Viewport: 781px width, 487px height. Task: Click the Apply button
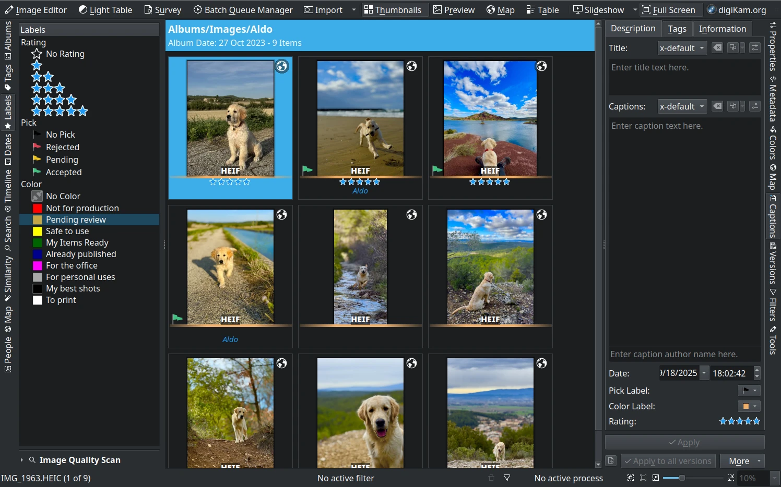(684, 442)
